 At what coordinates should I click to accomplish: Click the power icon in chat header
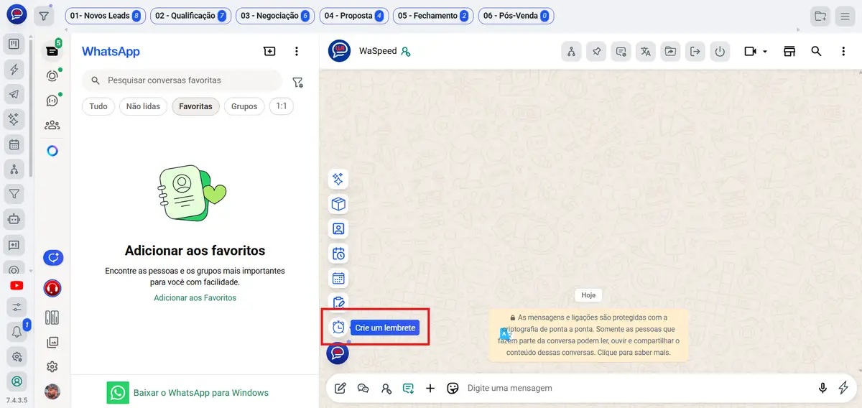tap(720, 52)
